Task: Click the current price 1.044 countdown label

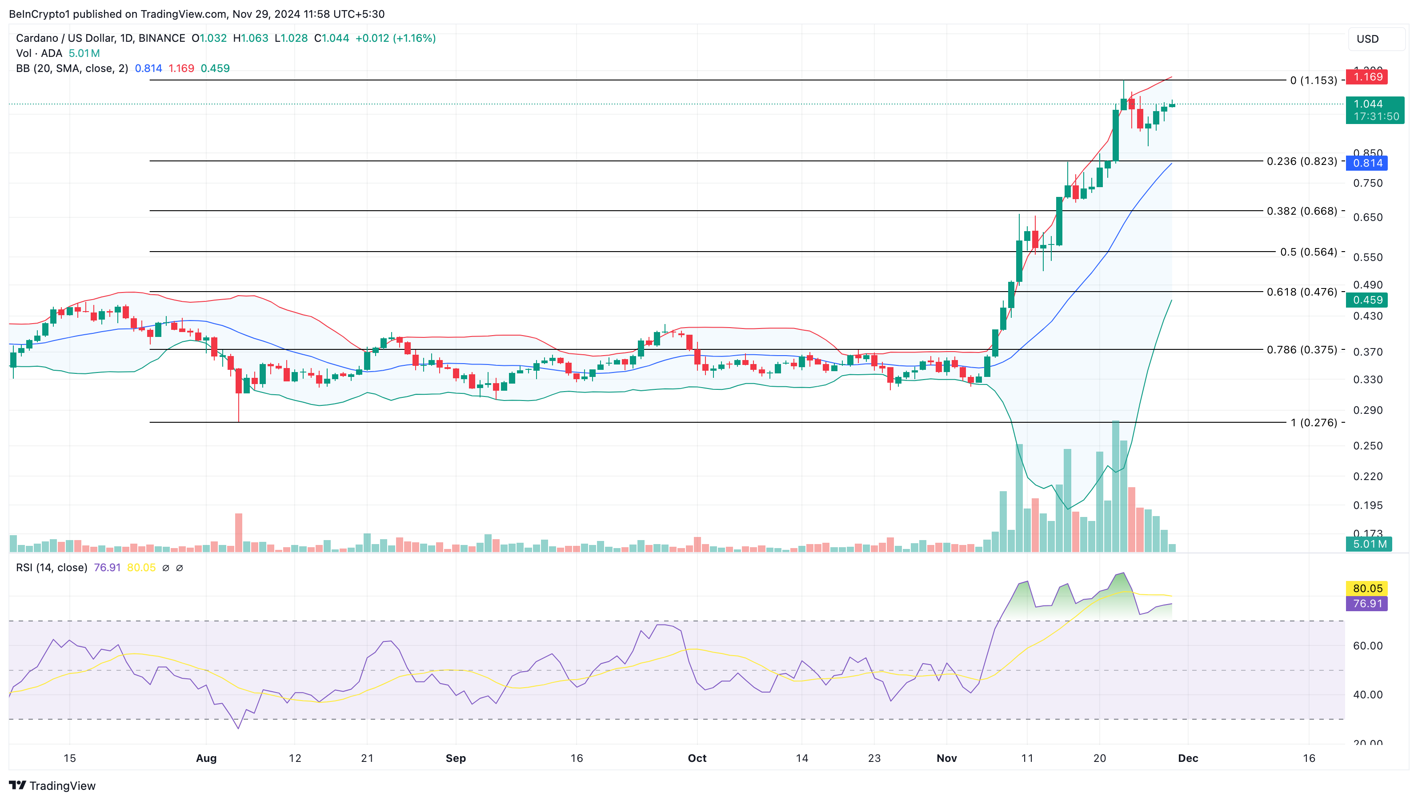Action: [x=1374, y=110]
